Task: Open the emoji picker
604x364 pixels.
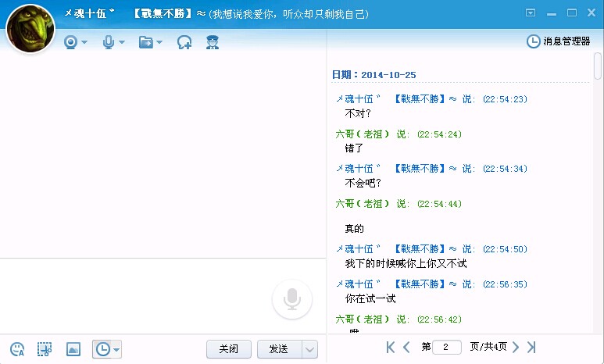Action: click(x=17, y=349)
